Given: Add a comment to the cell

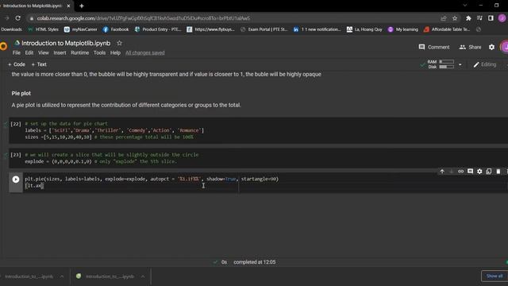Looking at the screenshot, I should click(x=470, y=172).
